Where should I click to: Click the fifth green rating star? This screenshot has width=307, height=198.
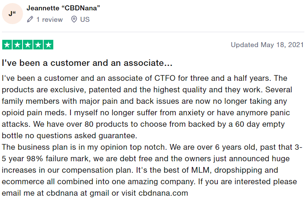tap(48, 45)
